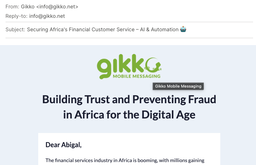Click the "From:" header label
This screenshot has height=165, width=256.
12,7
